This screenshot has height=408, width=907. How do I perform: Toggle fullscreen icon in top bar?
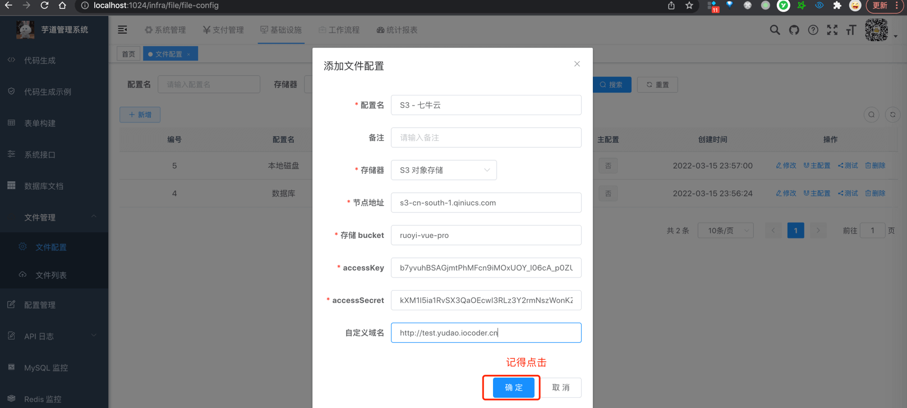coord(832,30)
